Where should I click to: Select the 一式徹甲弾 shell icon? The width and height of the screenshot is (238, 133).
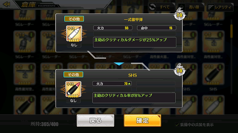point(74,33)
